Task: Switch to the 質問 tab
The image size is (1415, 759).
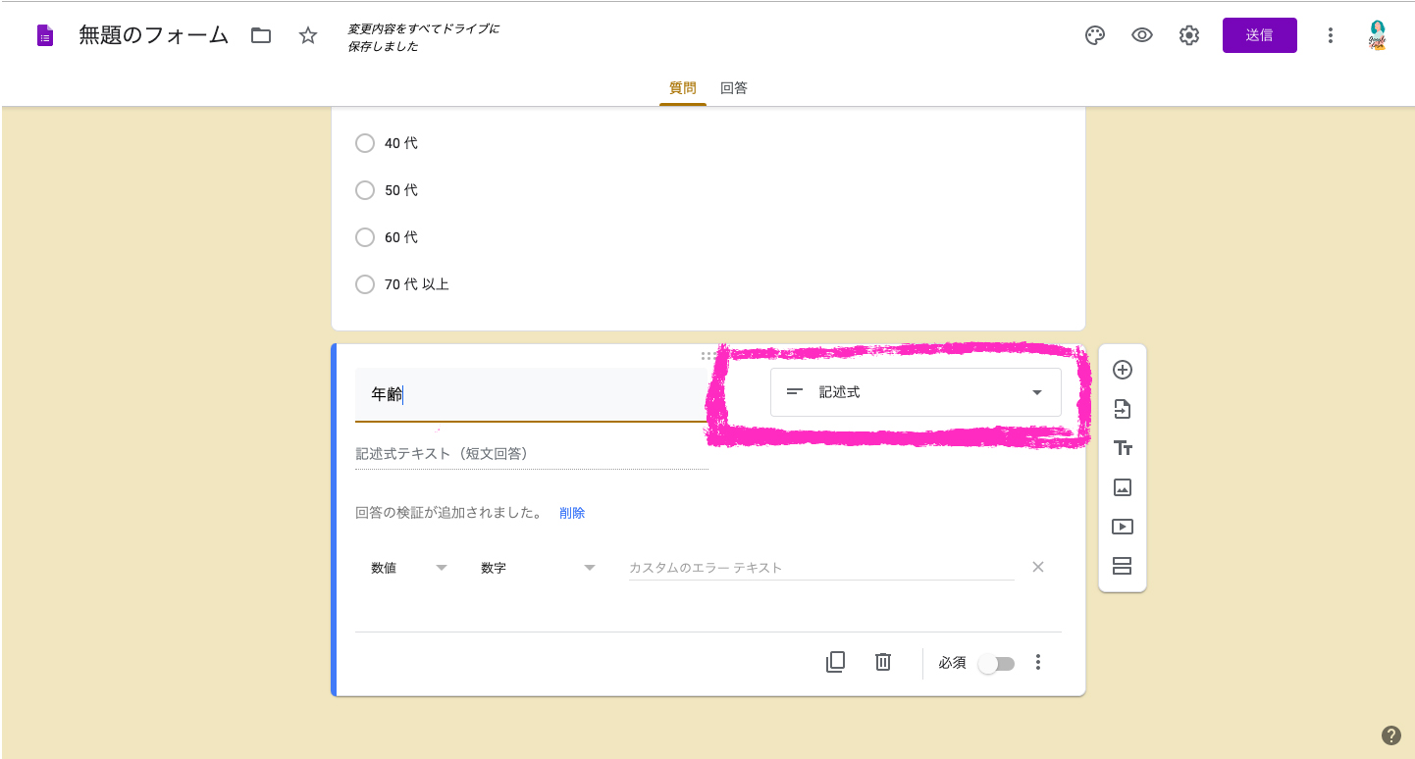Action: coord(683,87)
